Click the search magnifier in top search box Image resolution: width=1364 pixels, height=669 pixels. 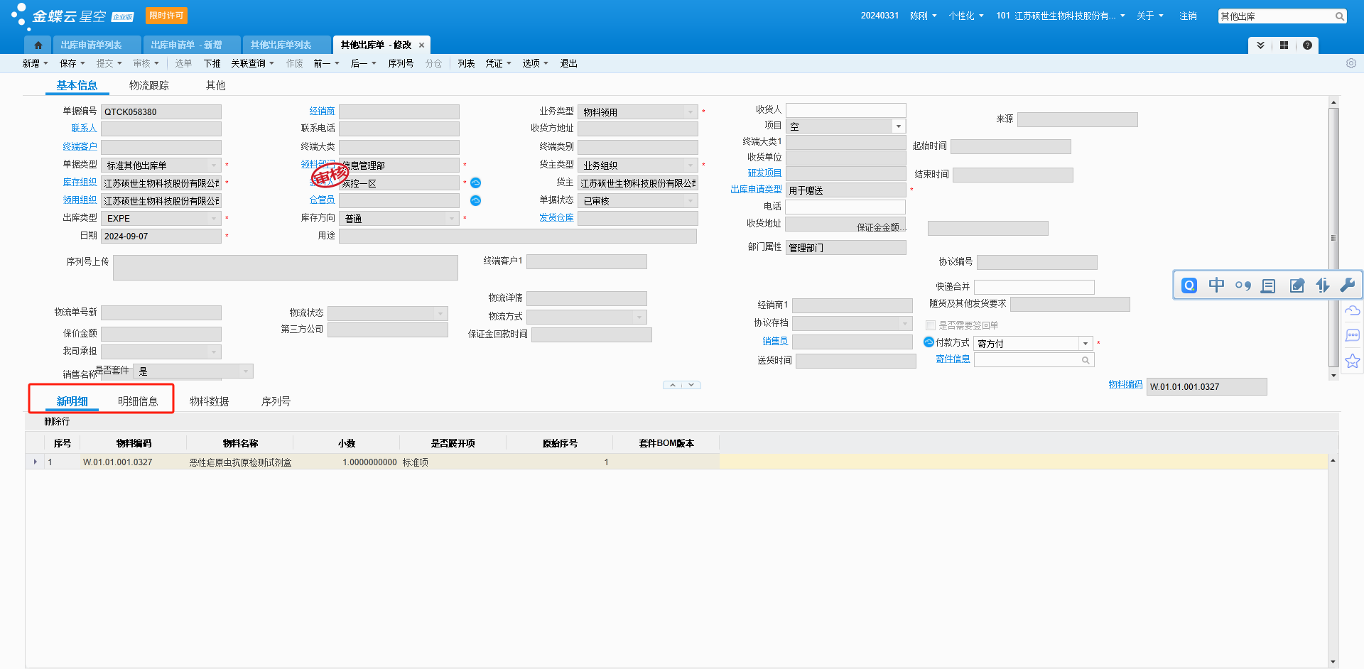(x=1339, y=16)
